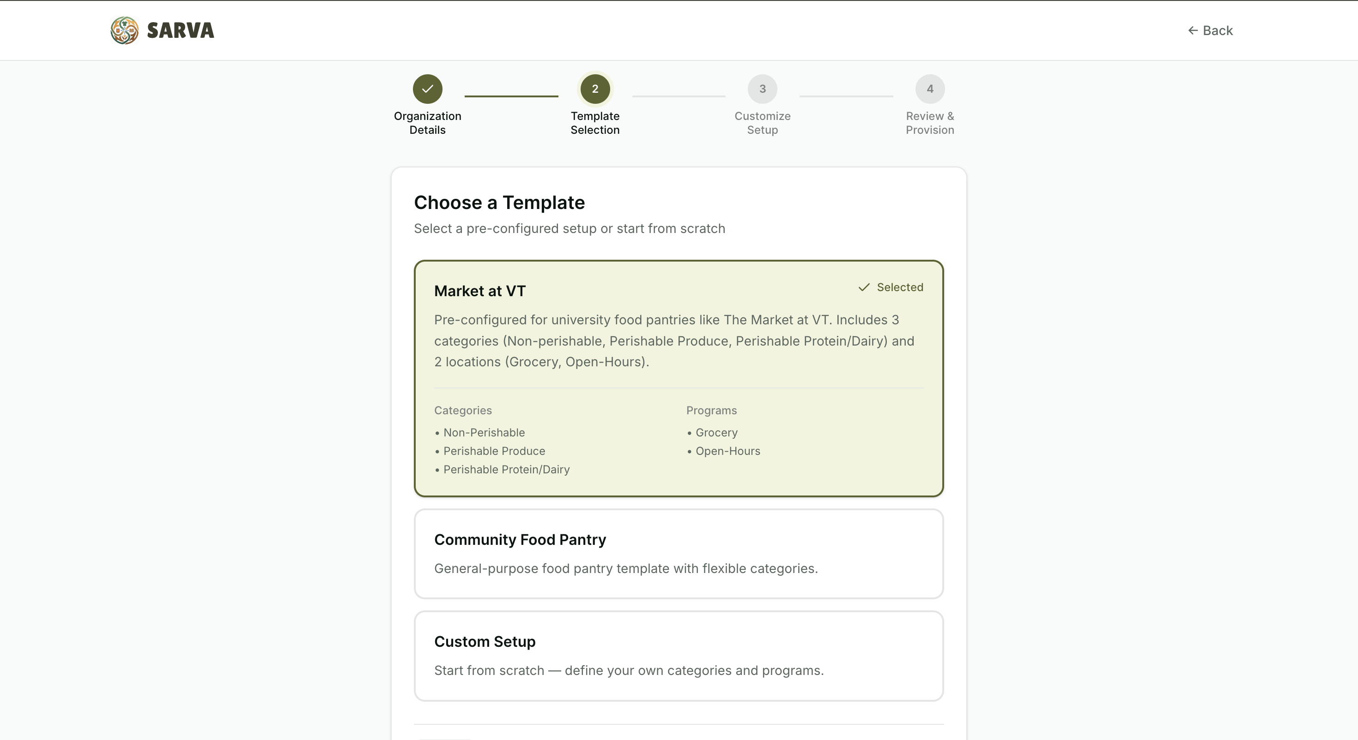The image size is (1358, 740).
Task: Click the completed step checkmark circle
Action: [427, 89]
